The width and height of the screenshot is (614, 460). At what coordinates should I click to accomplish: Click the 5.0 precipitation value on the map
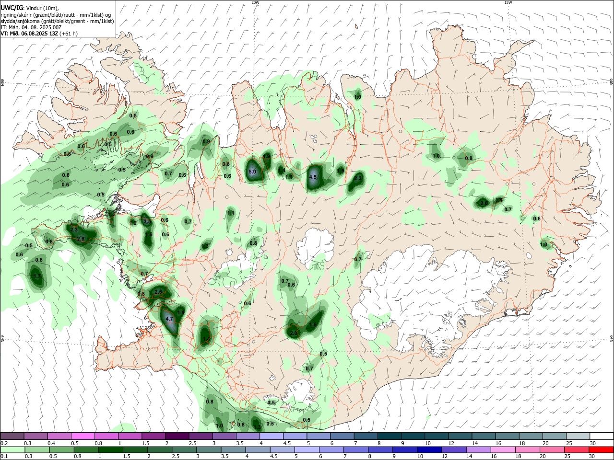252,172
